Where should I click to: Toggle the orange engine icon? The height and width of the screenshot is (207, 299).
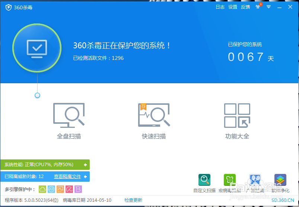point(60,189)
